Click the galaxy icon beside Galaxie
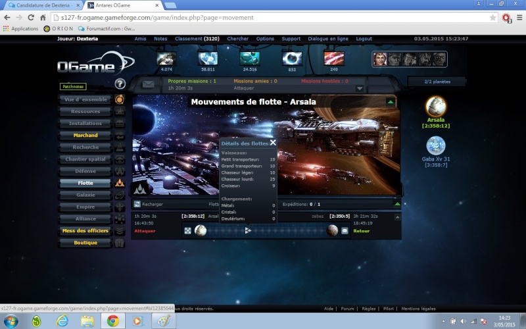The width and height of the screenshot is (526, 329). coord(120,195)
